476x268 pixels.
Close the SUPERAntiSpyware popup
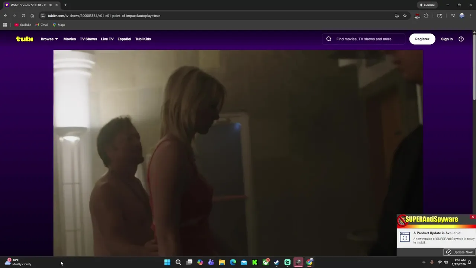tap(473, 217)
